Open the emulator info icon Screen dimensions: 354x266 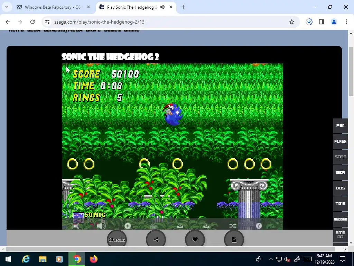click(259, 226)
